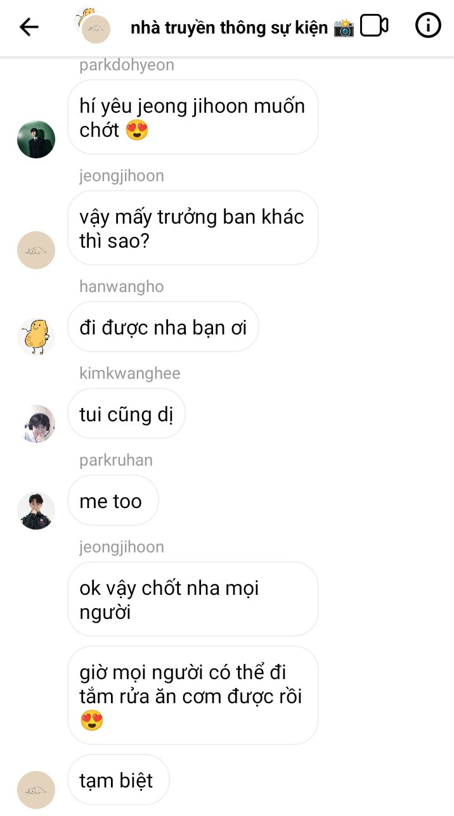
Task: Start a video call with camera icon
Action: pyautogui.click(x=374, y=26)
